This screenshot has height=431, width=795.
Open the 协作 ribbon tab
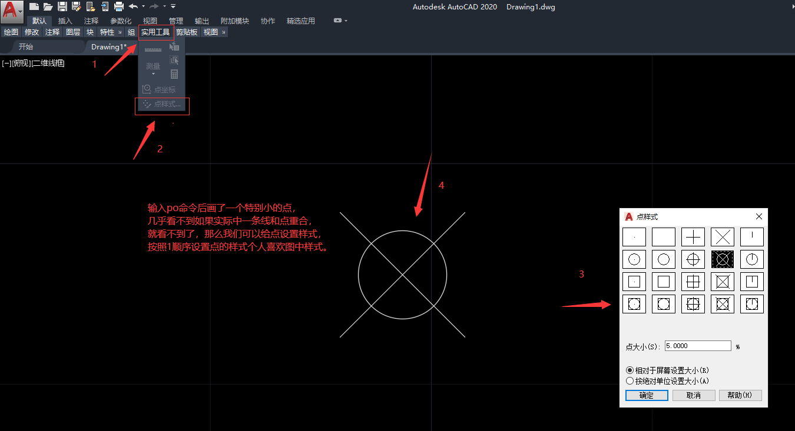[x=268, y=21]
